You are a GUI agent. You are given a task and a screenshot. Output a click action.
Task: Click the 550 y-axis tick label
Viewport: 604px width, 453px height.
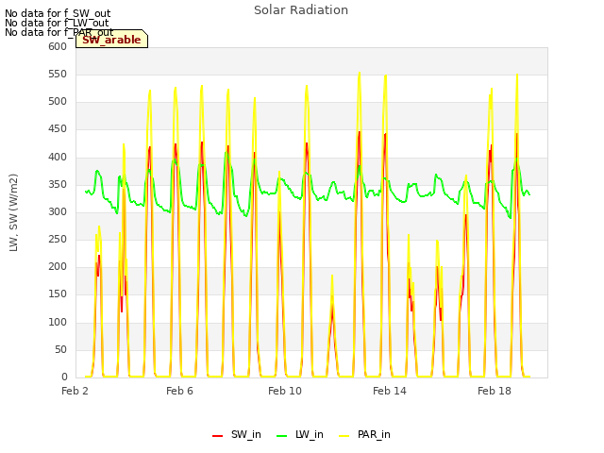pyautogui.click(x=58, y=74)
